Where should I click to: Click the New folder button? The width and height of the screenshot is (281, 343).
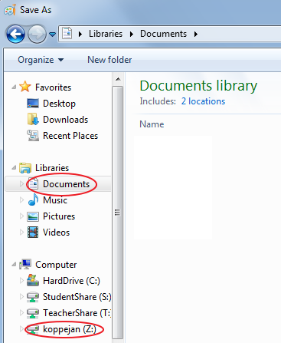tap(109, 60)
